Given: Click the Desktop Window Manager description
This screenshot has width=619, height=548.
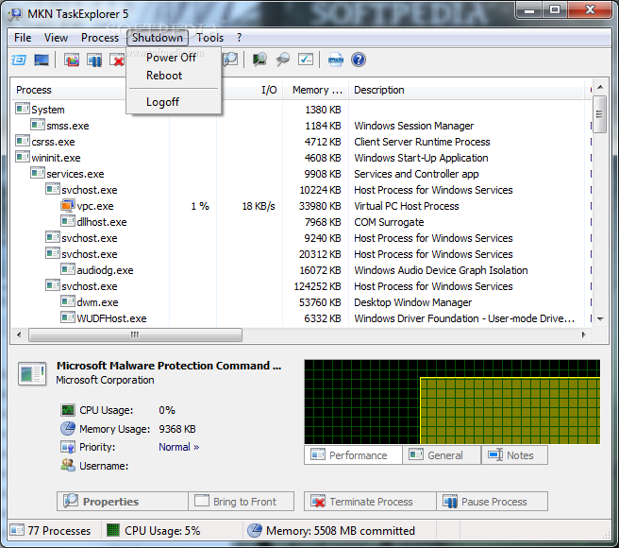Looking at the screenshot, I should pyautogui.click(x=412, y=302).
